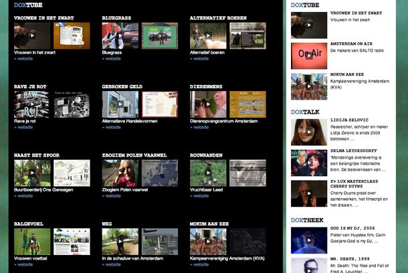Open the Balgevoel website screenshot thumbnail
Image resolution: width=408 pixels, height=273 pixels.
pyautogui.click(x=72, y=242)
